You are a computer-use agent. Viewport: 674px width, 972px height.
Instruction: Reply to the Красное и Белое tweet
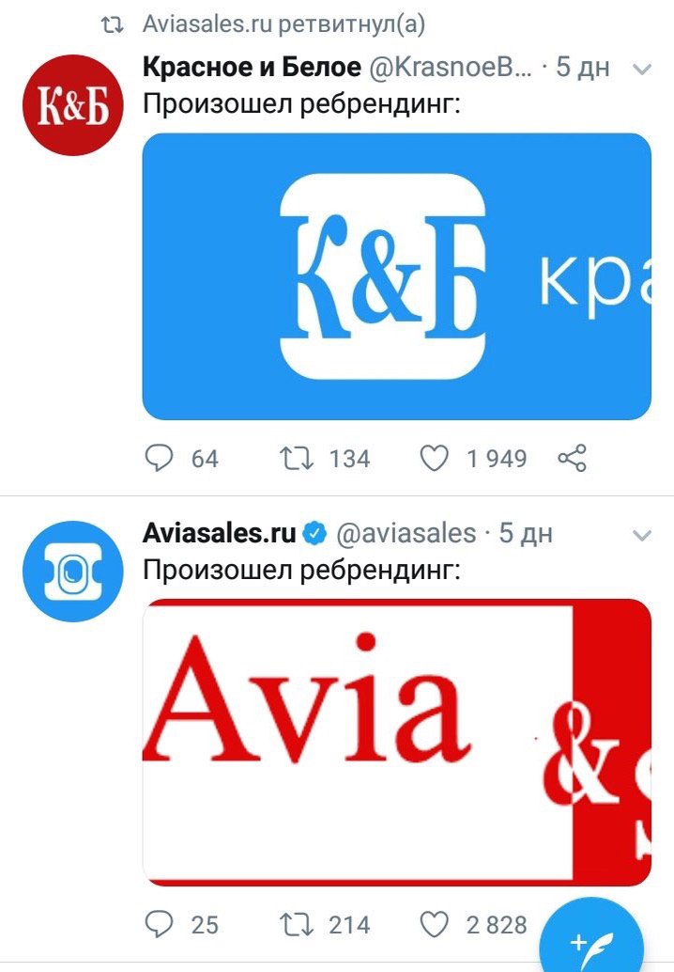pyautogui.click(x=159, y=459)
